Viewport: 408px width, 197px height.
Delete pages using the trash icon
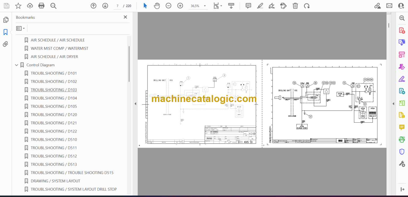[295, 6]
